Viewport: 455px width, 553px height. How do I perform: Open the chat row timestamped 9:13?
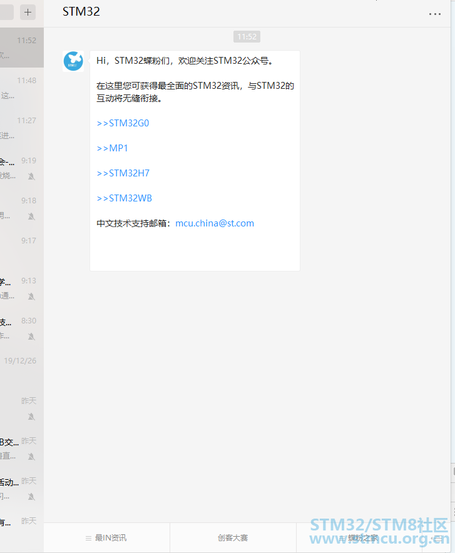click(x=22, y=288)
